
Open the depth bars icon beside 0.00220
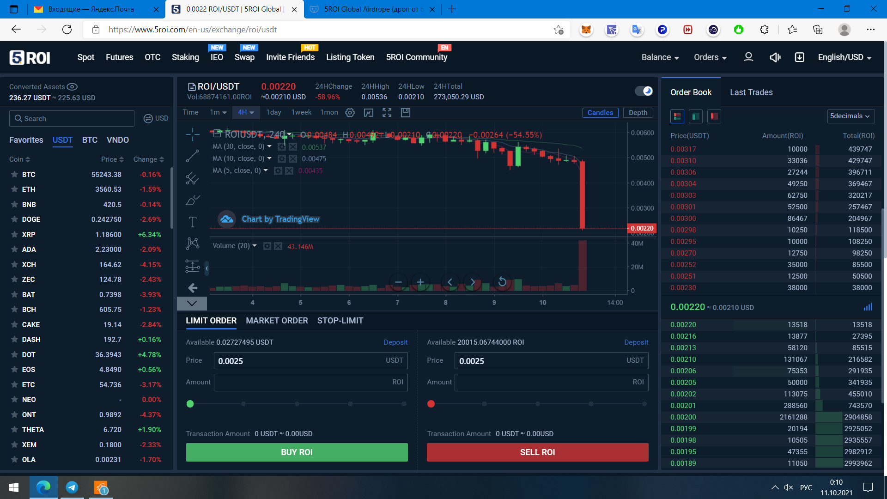click(x=868, y=307)
